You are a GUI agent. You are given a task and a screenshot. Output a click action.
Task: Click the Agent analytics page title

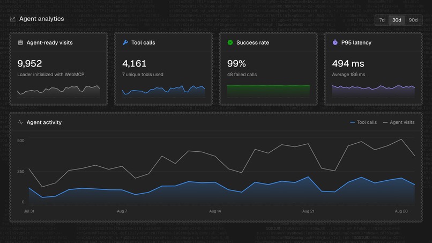[x=42, y=19]
